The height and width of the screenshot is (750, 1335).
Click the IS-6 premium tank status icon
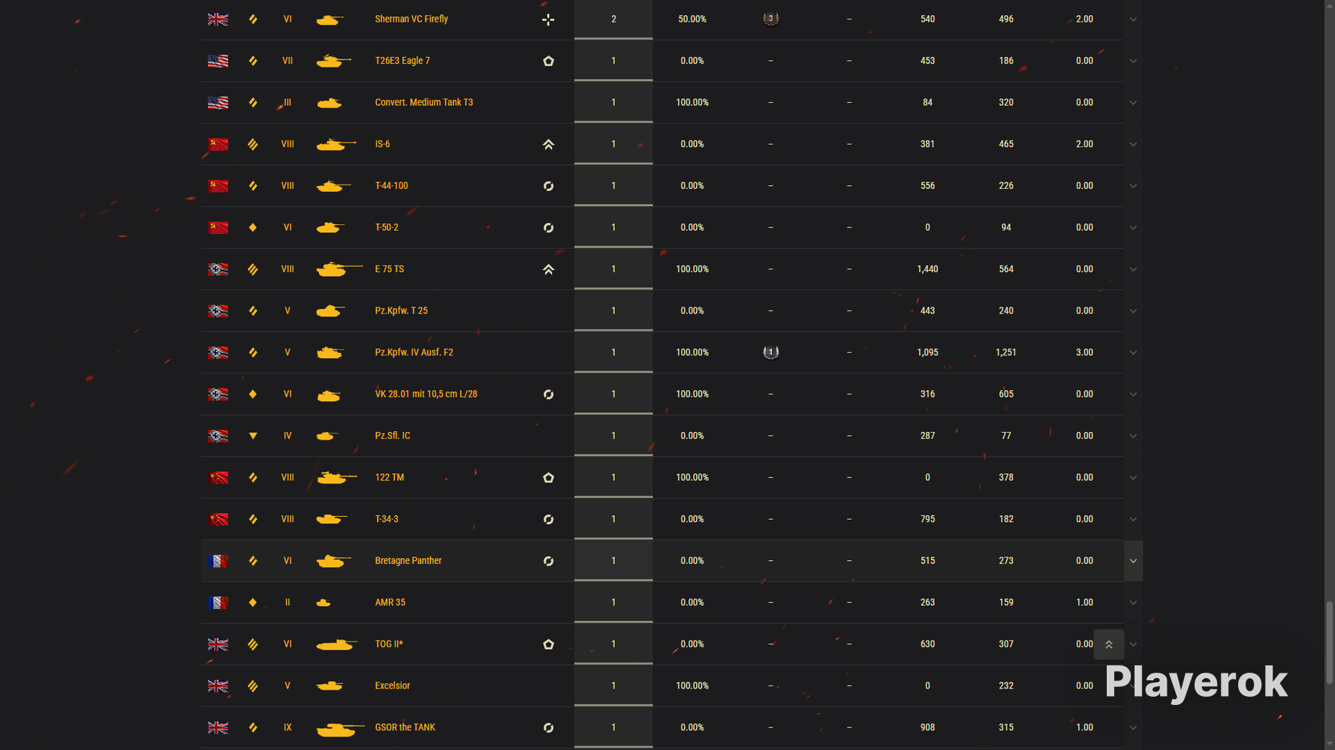pyautogui.click(x=548, y=144)
